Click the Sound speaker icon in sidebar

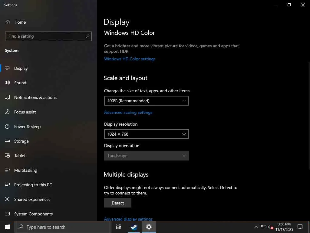pos(7,83)
